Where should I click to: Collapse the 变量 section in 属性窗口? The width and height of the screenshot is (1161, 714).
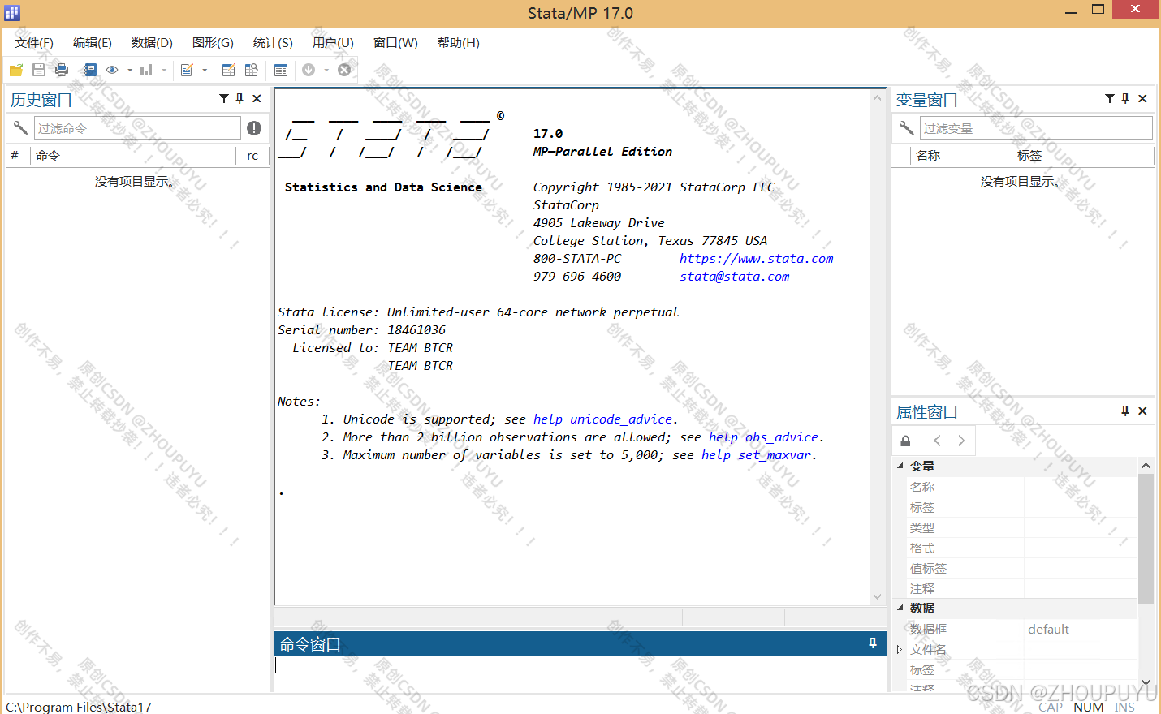coord(900,466)
